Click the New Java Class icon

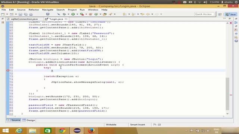pos(96,14)
